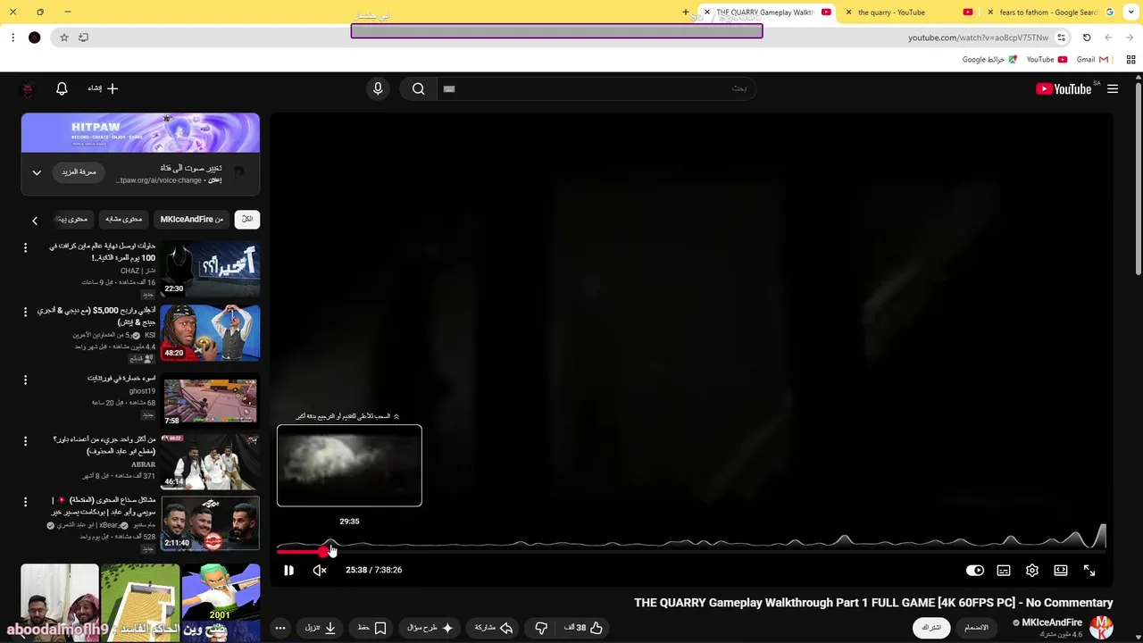Open more actions menu below video
1143x643 pixels.
point(280,628)
